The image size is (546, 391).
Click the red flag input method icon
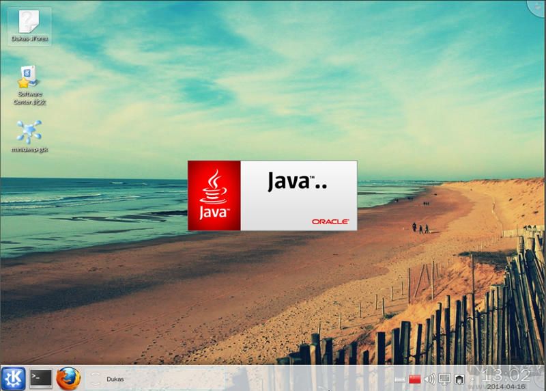[414, 379]
